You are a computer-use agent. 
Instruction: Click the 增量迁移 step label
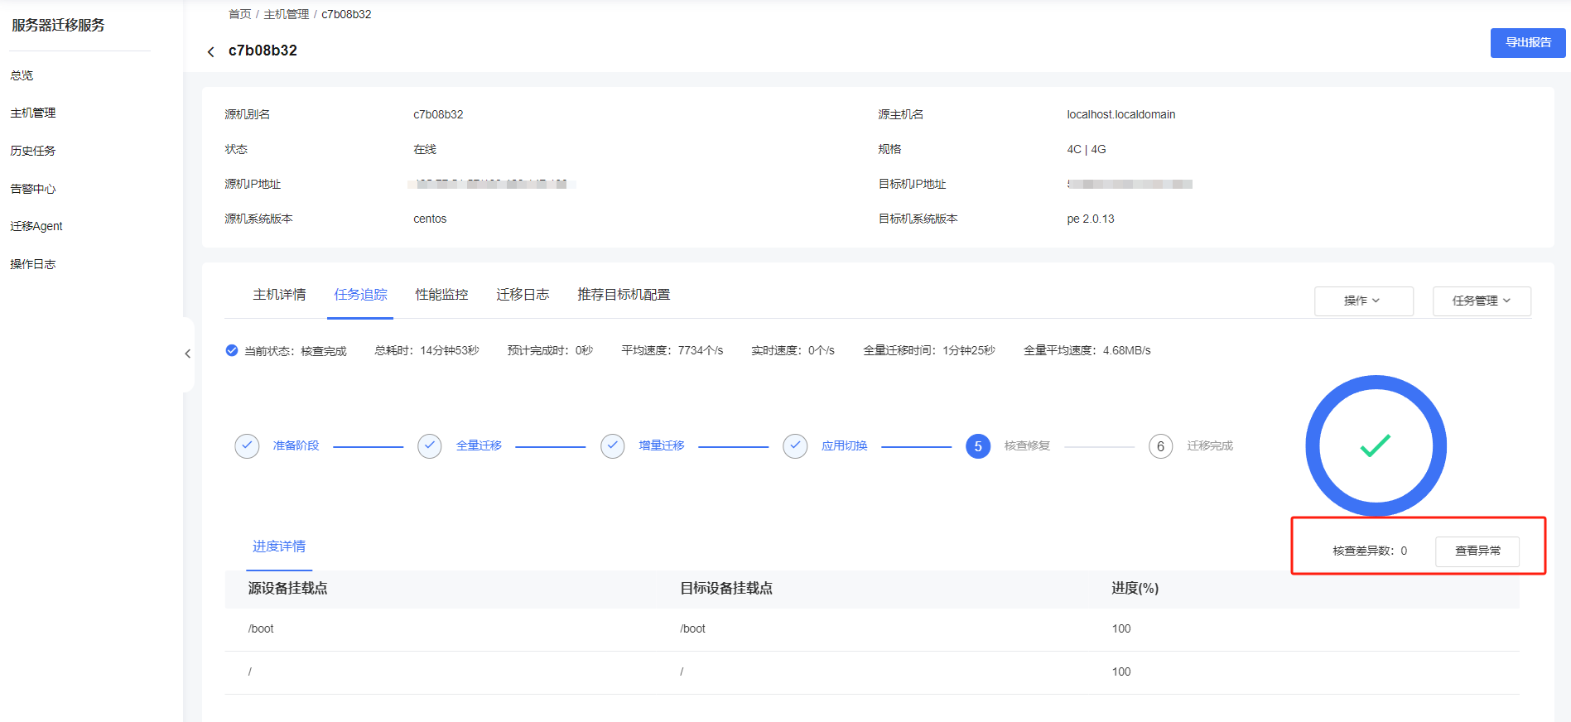(662, 445)
